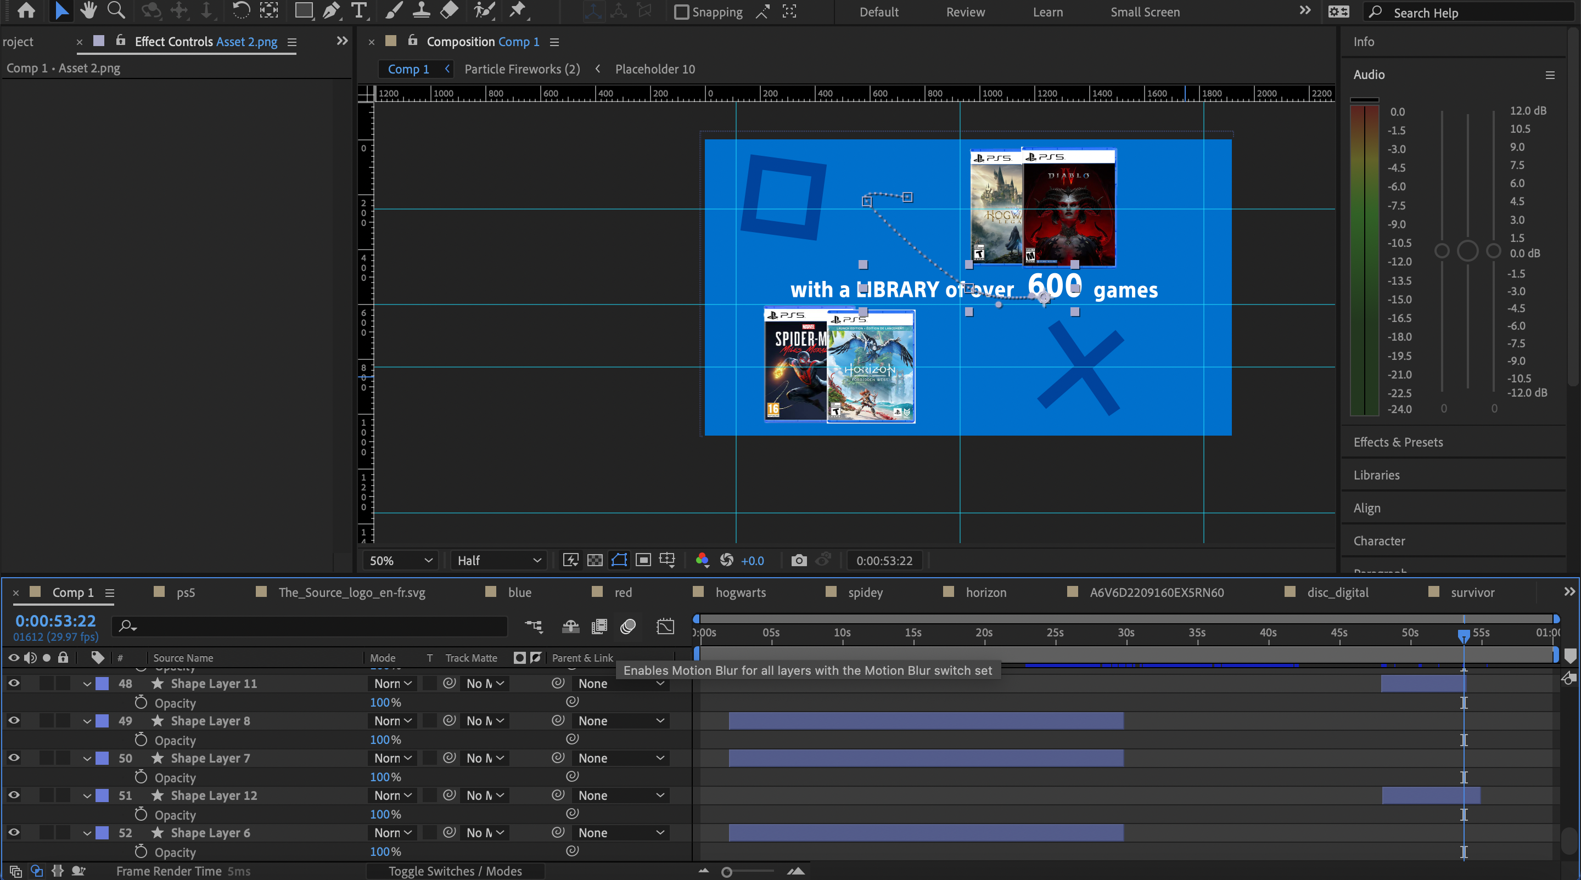This screenshot has width=1581, height=880.
Task: Click Toggle Switches / Modes button
Action: click(x=455, y=871)
